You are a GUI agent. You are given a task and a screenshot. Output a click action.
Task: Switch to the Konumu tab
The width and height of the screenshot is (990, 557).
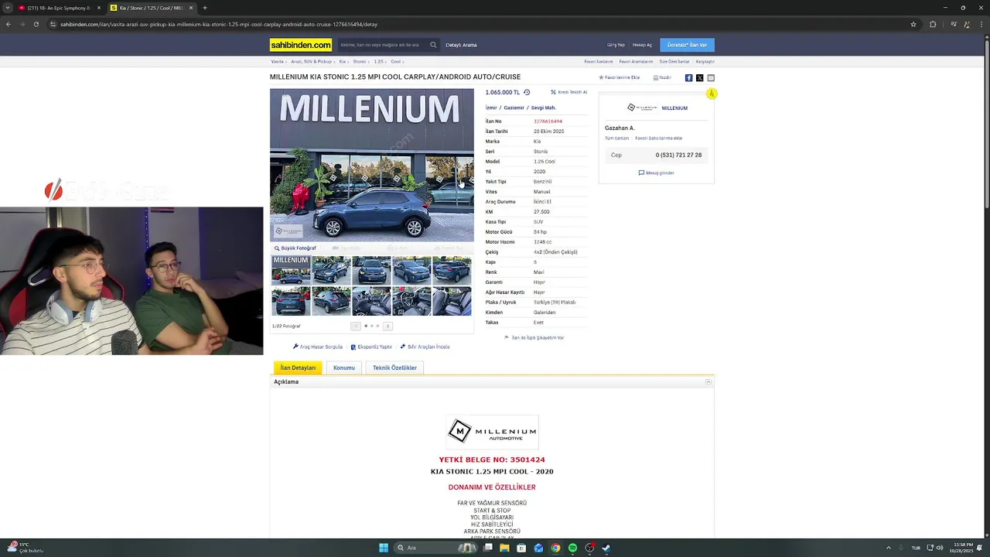[x=344, y=367]
